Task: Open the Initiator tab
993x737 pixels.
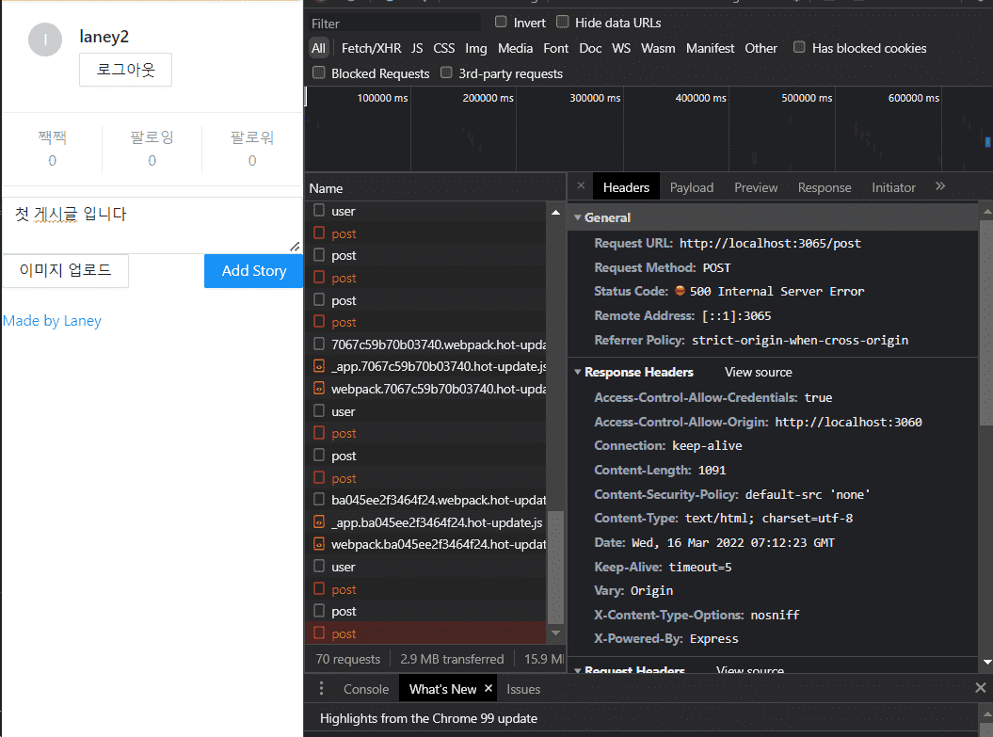Action: pos(893,187)
